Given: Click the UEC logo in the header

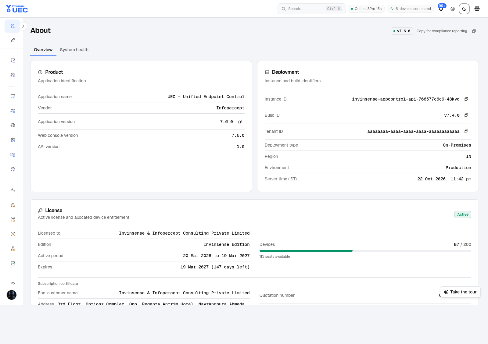Looking at the screenshot, I should [x=17, y=9].
